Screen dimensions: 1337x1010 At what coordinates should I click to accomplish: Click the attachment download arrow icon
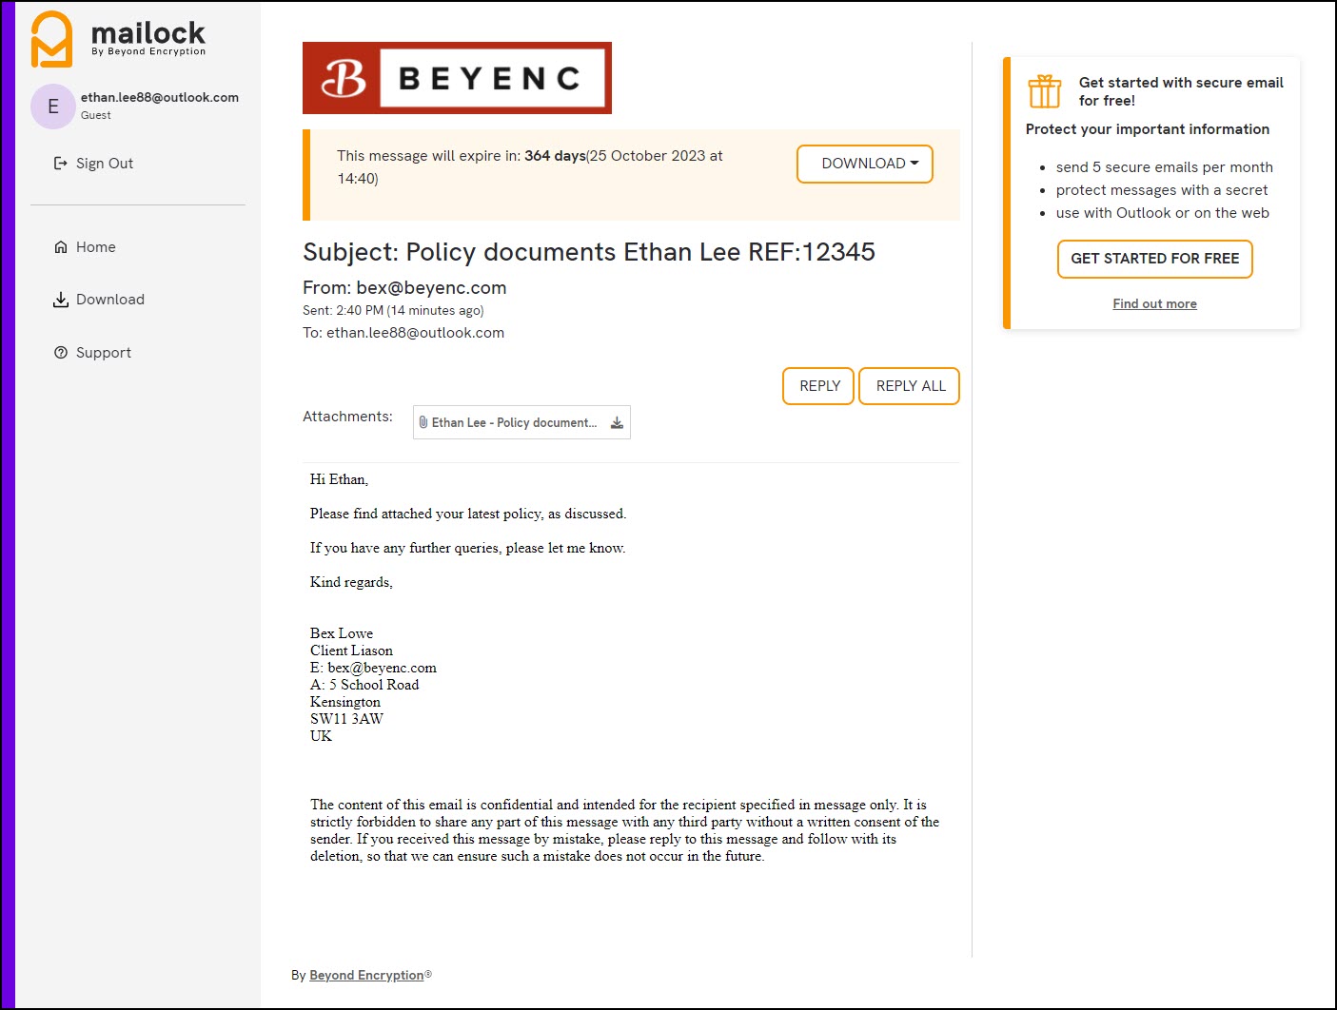click(617, 422)
